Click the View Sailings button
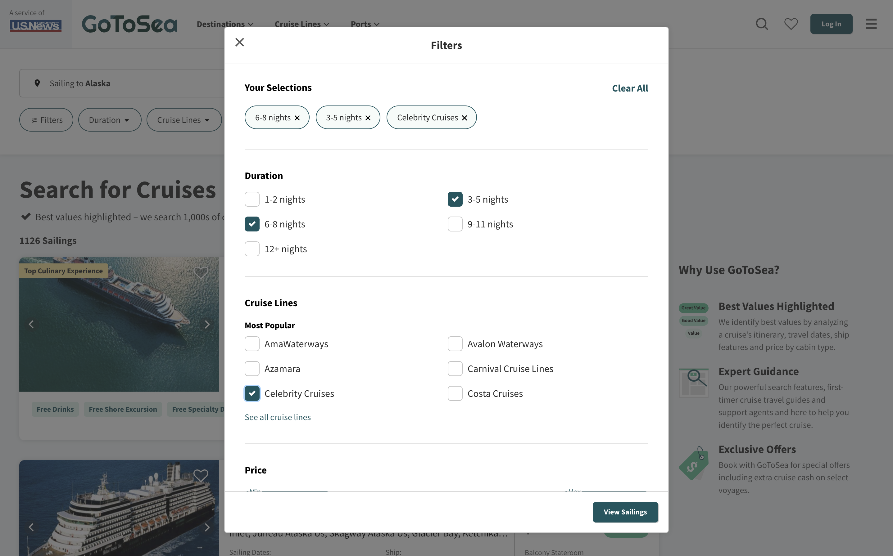The image size is (893, 556). pyautogui.click(x=625, y=512)
